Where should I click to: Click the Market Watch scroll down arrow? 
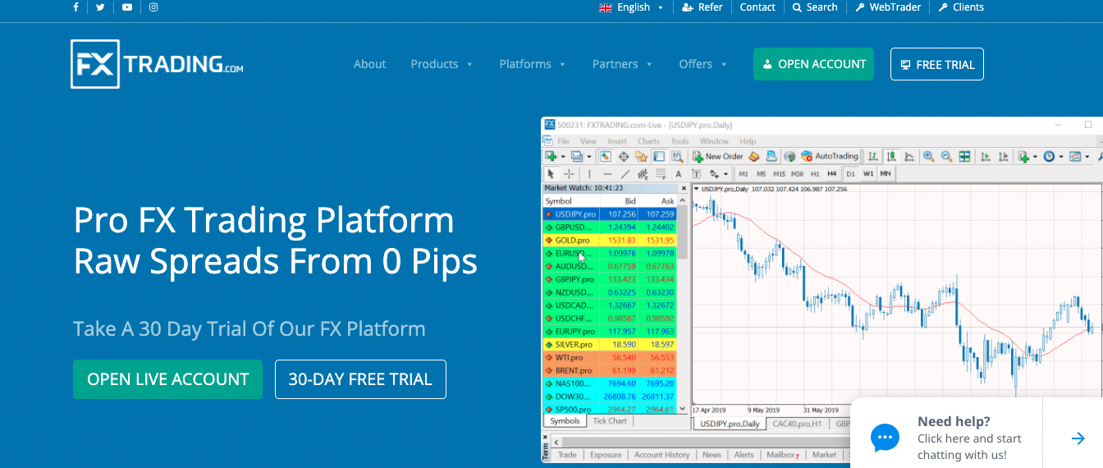683,409
